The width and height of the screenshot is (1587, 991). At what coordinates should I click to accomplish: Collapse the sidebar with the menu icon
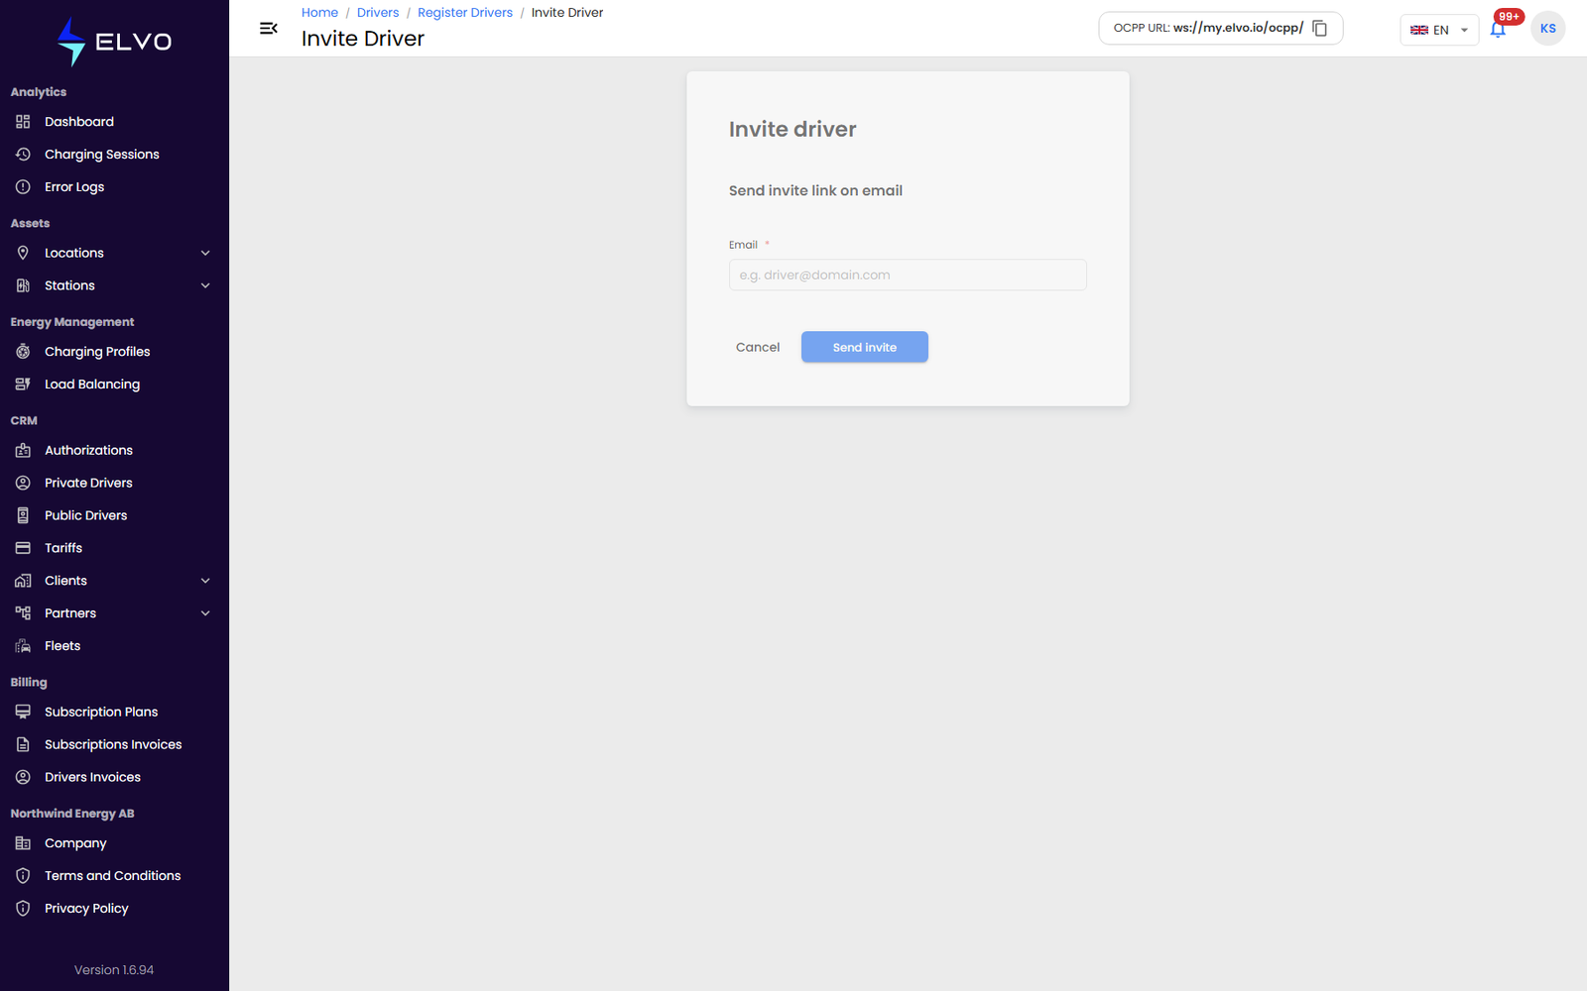268,29
